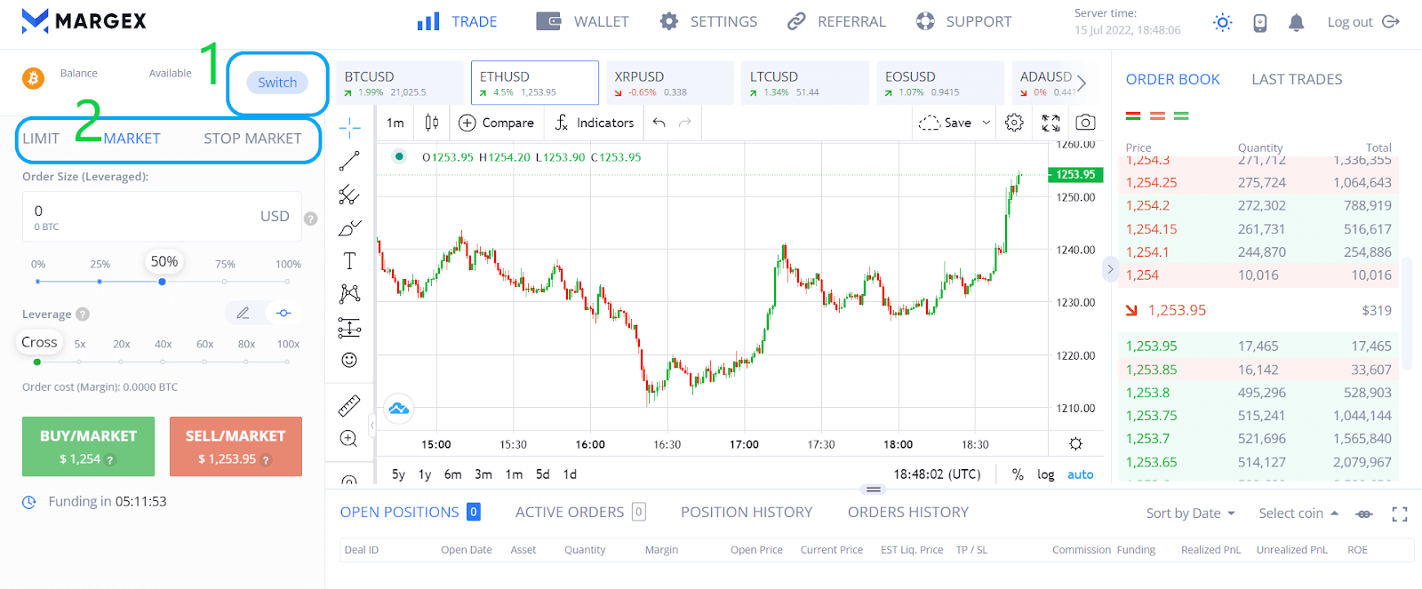Open the 1m chart interval dropdown

[x=395, y=123]
